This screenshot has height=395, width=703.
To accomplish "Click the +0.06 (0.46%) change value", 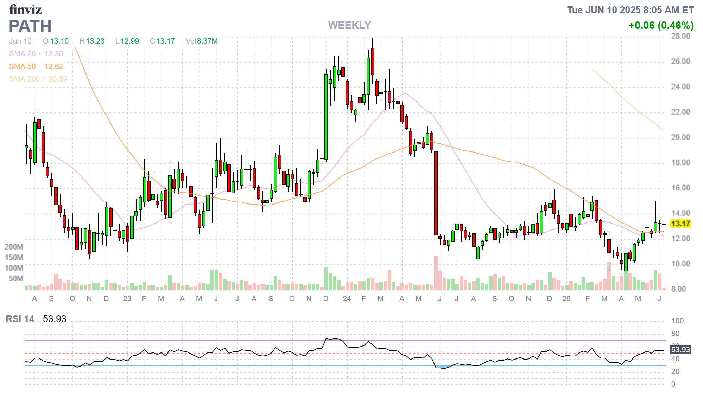I will coord(661,25).
